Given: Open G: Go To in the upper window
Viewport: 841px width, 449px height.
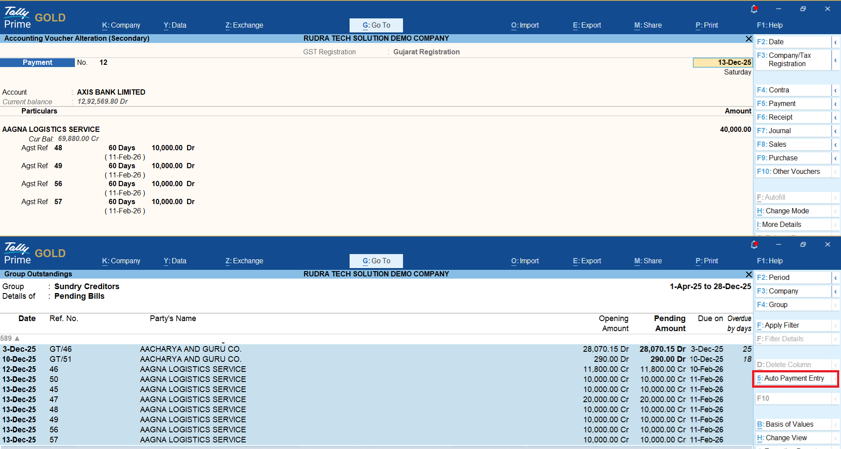Looking at the screenshot, I should (x=376, y=25).
